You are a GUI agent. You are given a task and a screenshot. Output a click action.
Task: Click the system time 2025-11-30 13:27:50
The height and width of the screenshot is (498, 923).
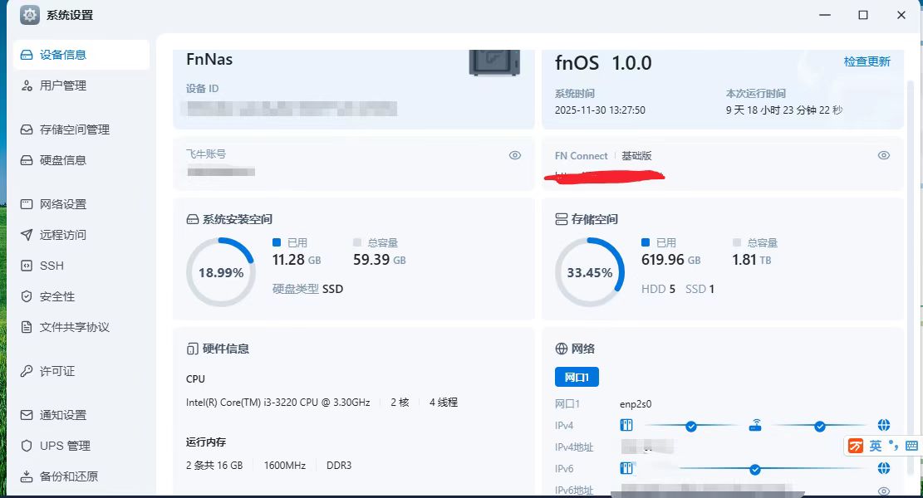click(600, 110)
